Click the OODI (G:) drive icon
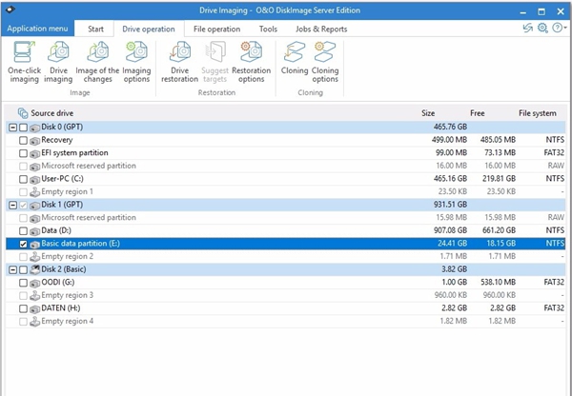The image size is (572, 396). (x=34, y=283)
